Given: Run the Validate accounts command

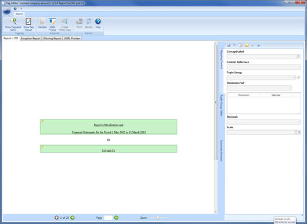Looking at the screenshot, I should (x=42, y=23).
